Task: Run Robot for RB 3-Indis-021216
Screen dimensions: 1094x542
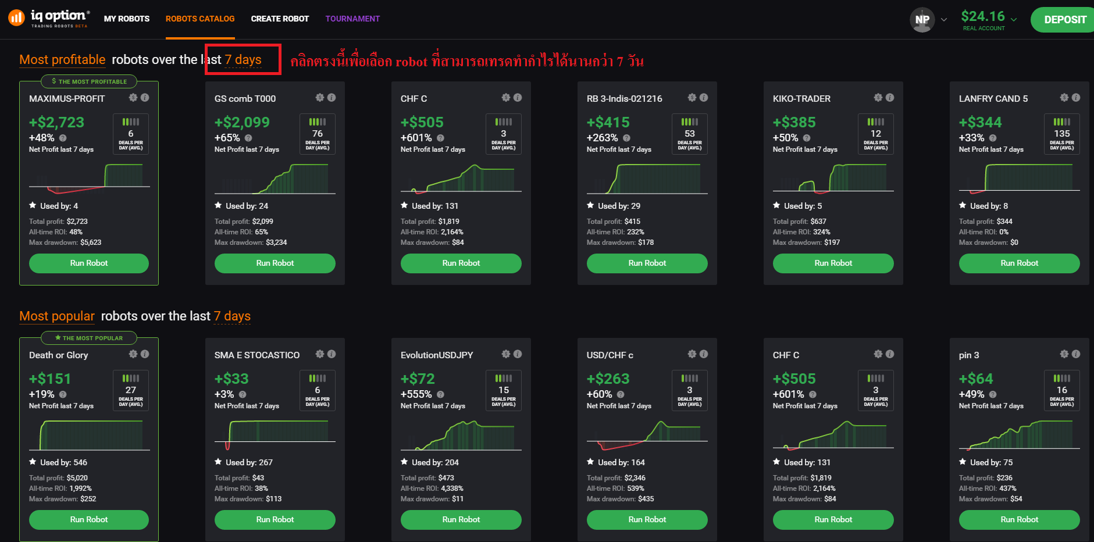Action: point(647,263)
